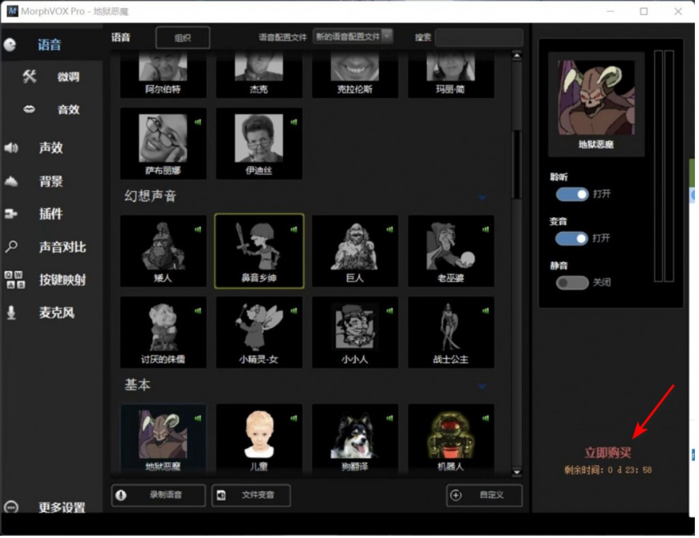Image resolution: width=699 pixels, height=538 pixels.
Task: Select the 克拉伦斯 voice
Action: point(355,75)
